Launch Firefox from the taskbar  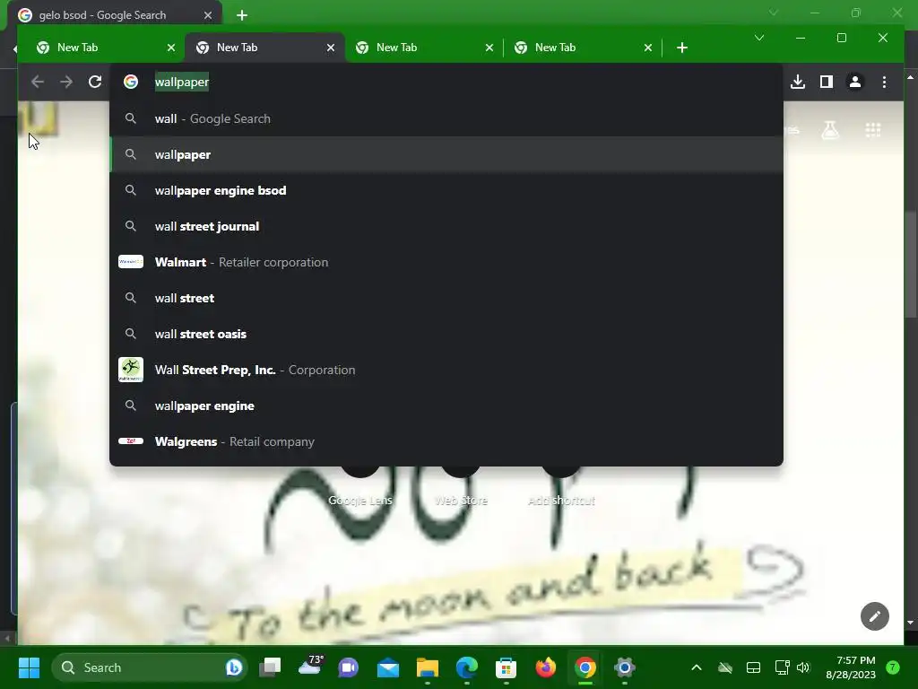[x=546, y=667]
